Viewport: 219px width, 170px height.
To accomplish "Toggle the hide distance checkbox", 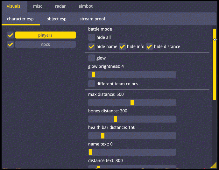I will click(149, 46).
